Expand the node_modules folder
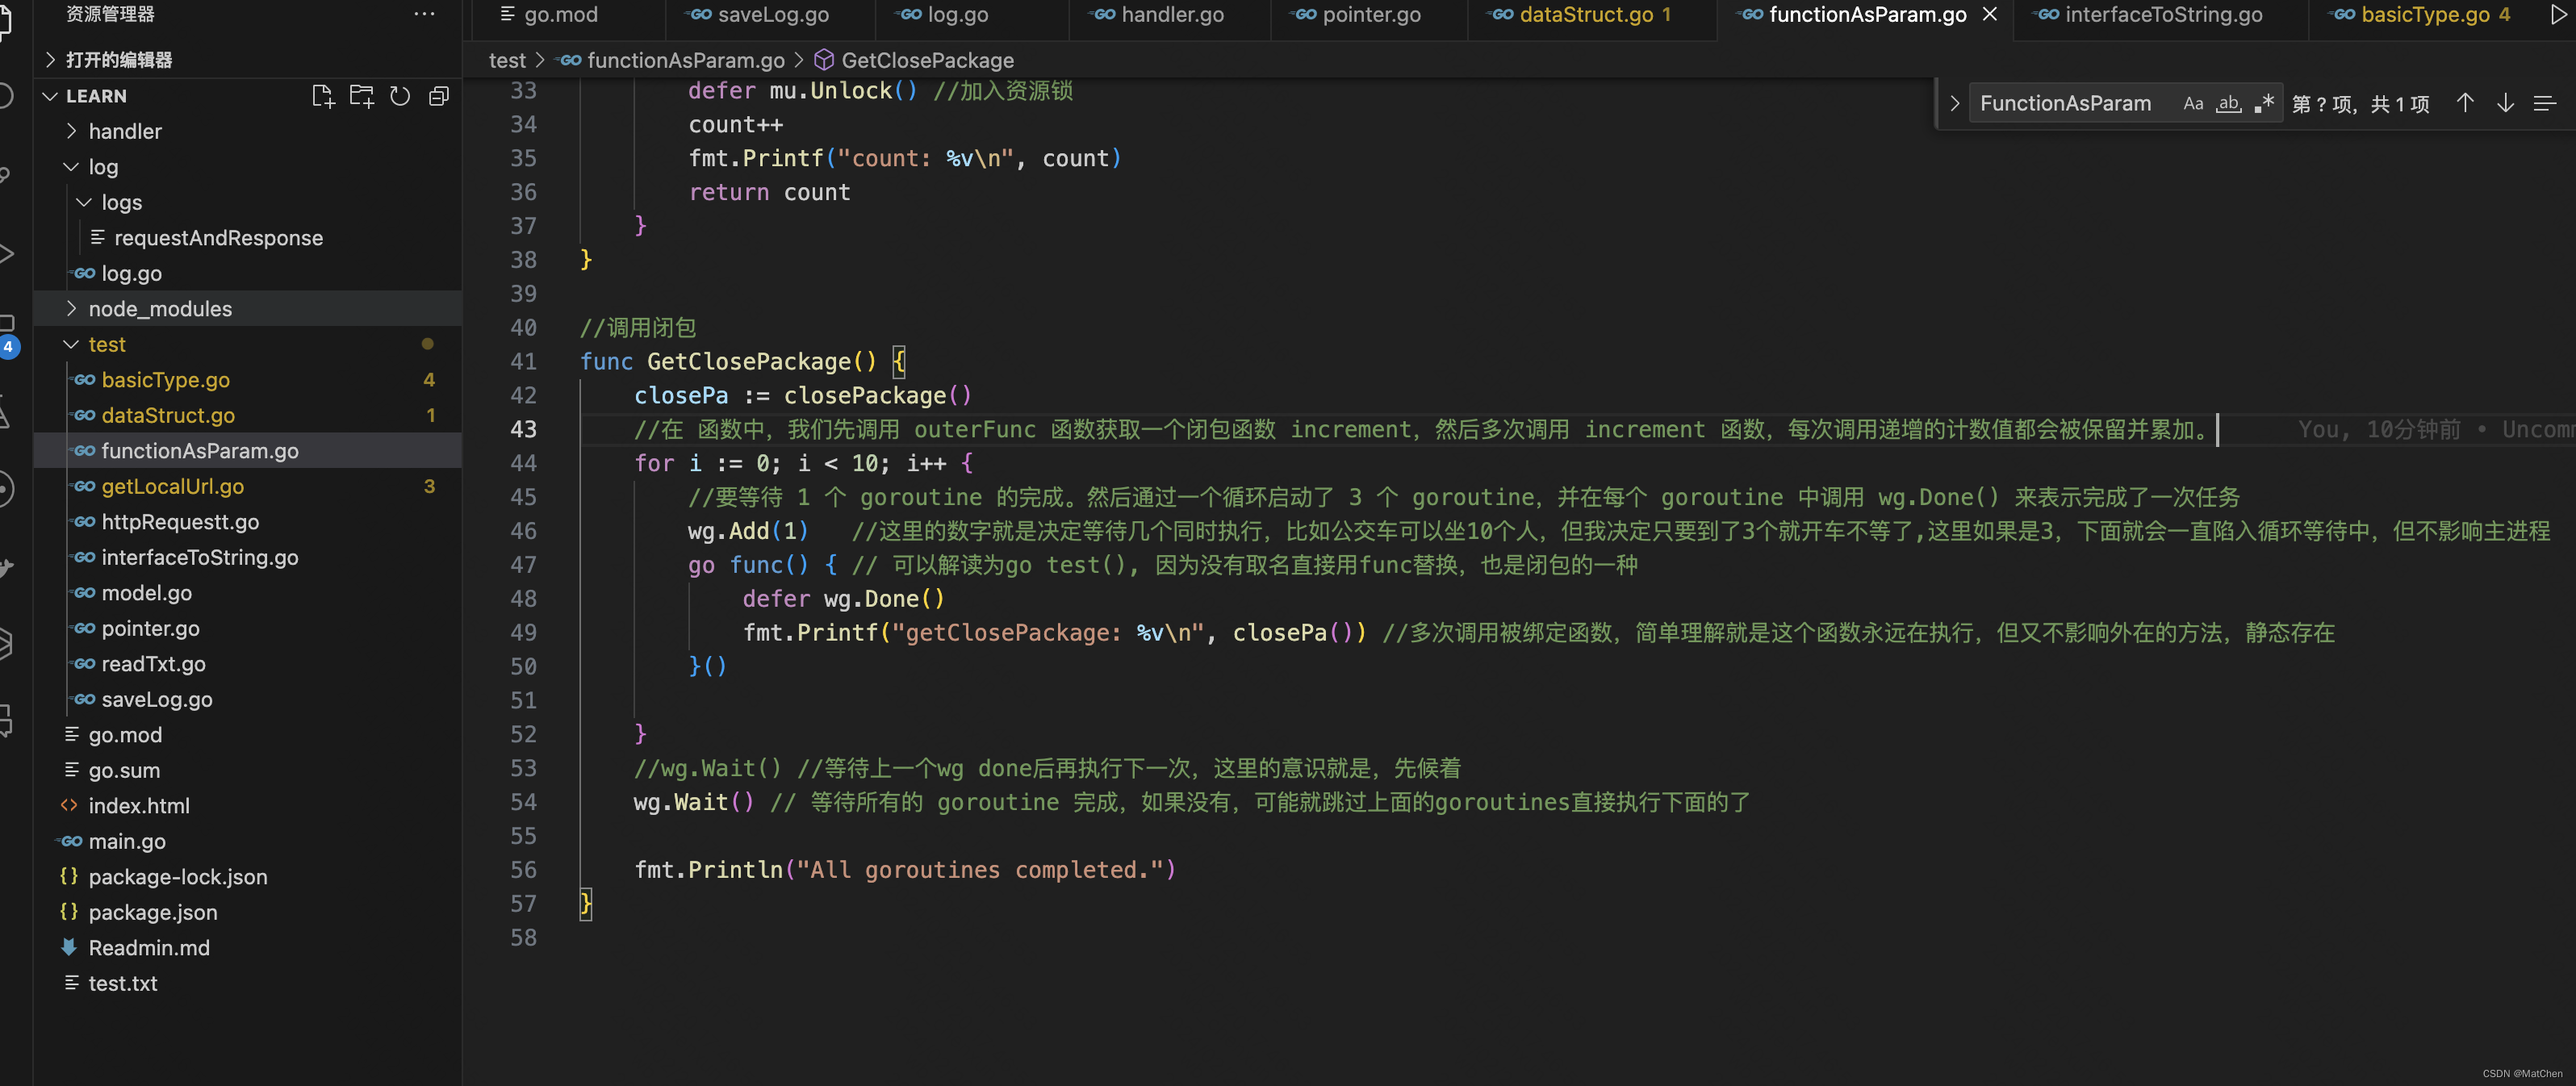Screen dimensions: 2576x1086 [159, 309]
